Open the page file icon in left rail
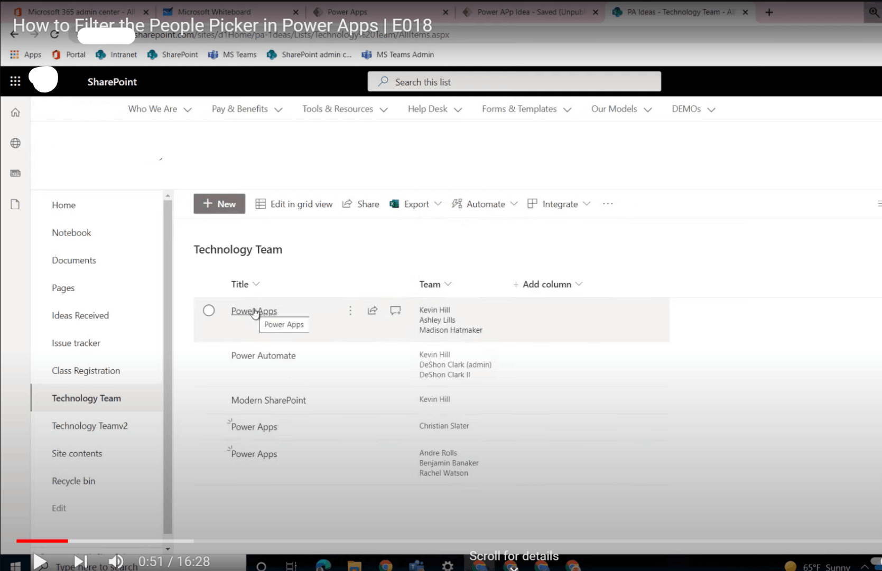882x571 pixels. 15,204
